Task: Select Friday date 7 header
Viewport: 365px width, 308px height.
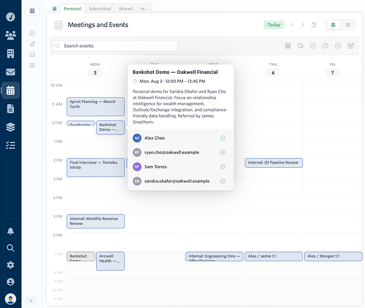Action: click(333, 72)
